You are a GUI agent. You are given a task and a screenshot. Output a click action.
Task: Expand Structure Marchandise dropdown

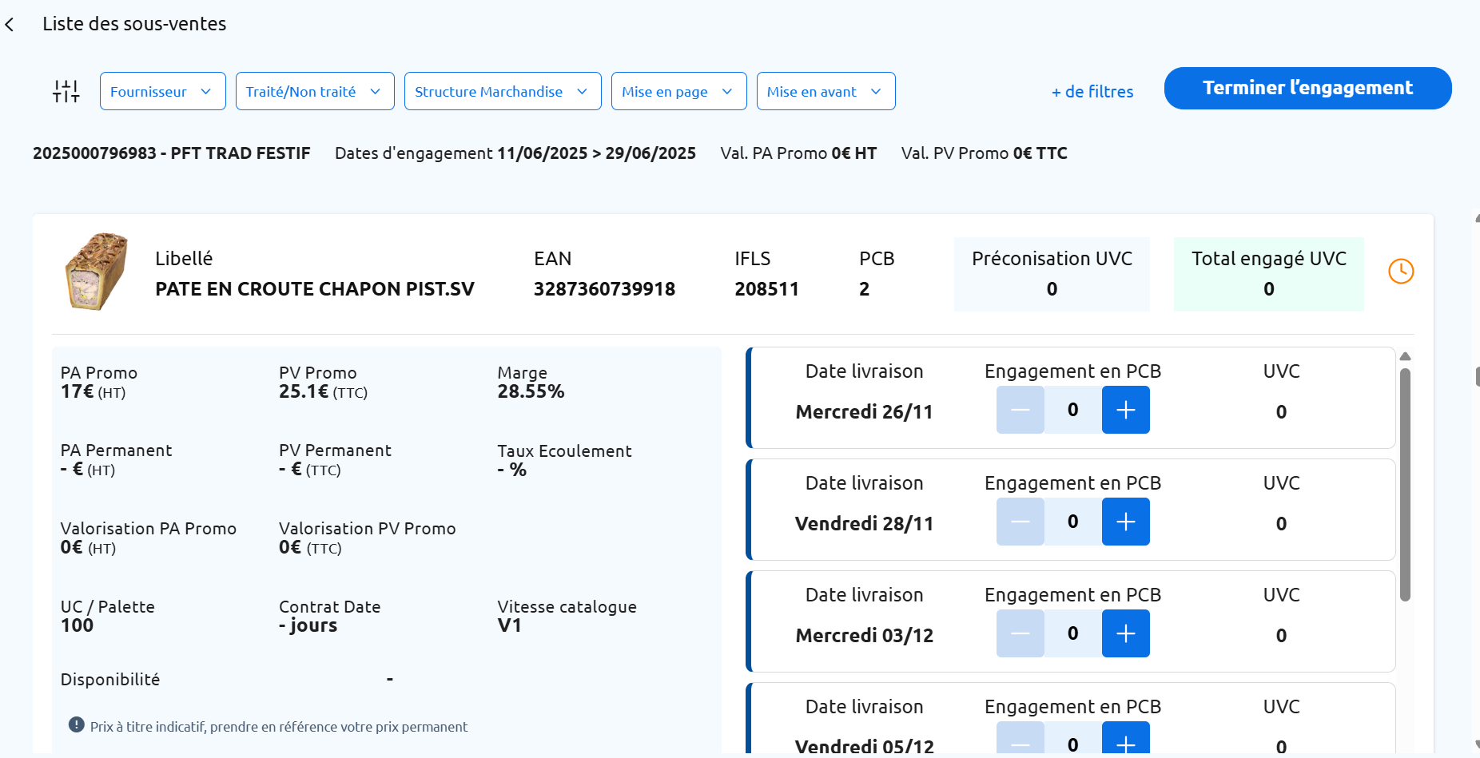[x=502, y=91]
